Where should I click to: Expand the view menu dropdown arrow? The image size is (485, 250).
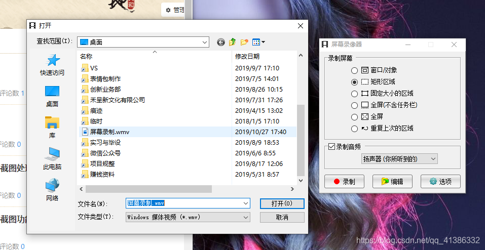(x=263, y=42)
